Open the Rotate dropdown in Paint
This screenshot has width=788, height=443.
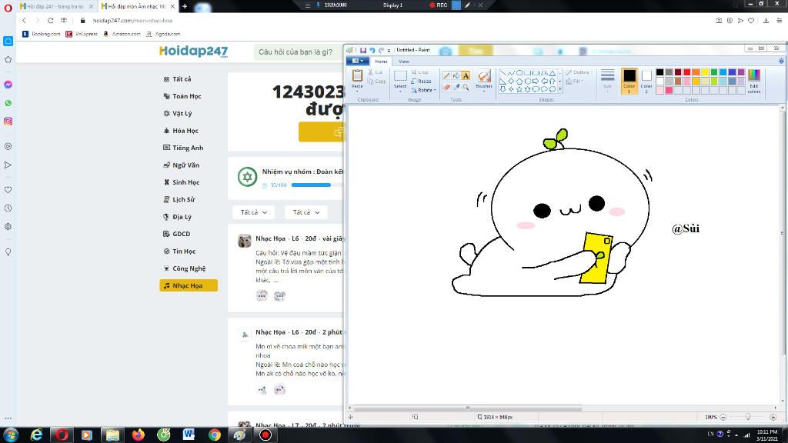pyautogui.click(x=424, y=90)
